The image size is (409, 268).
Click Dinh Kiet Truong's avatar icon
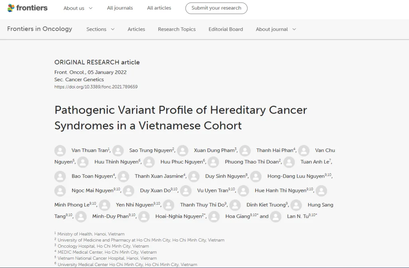pyautogui.click(x=235, y=205)
